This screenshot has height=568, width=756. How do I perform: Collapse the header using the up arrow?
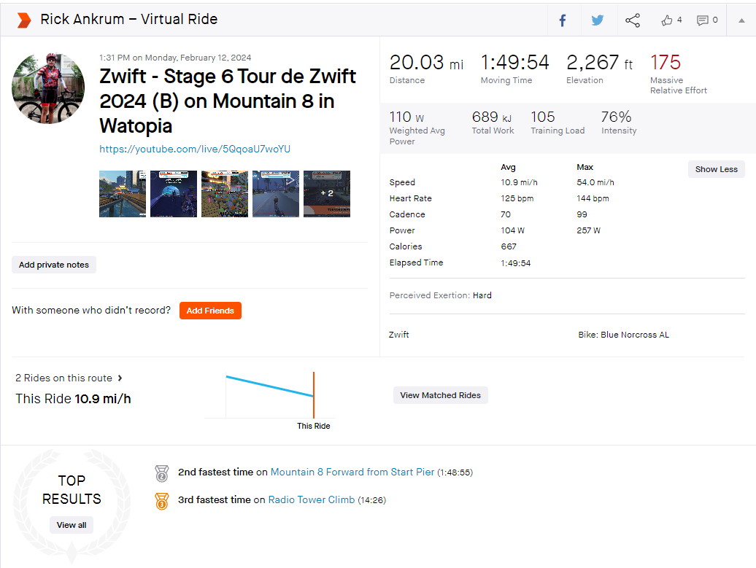[x=741, y=20]
